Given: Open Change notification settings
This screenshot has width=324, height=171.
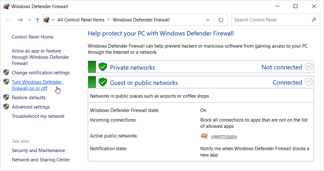Looking at the screenshot, I should 41,73.
